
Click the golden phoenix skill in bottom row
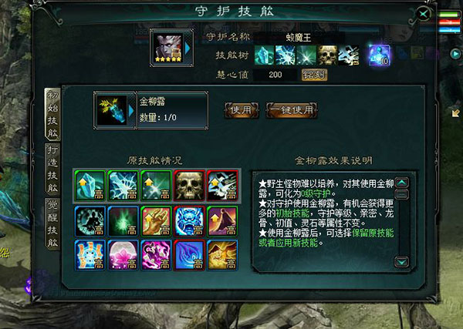pos(222,255)
